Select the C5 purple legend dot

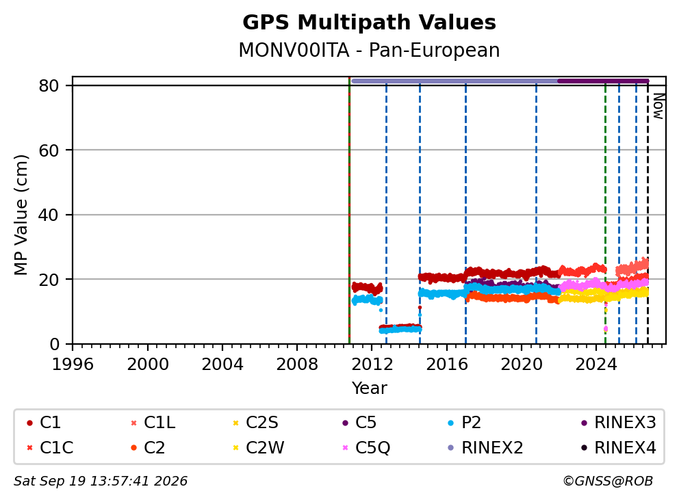[345, 423]
